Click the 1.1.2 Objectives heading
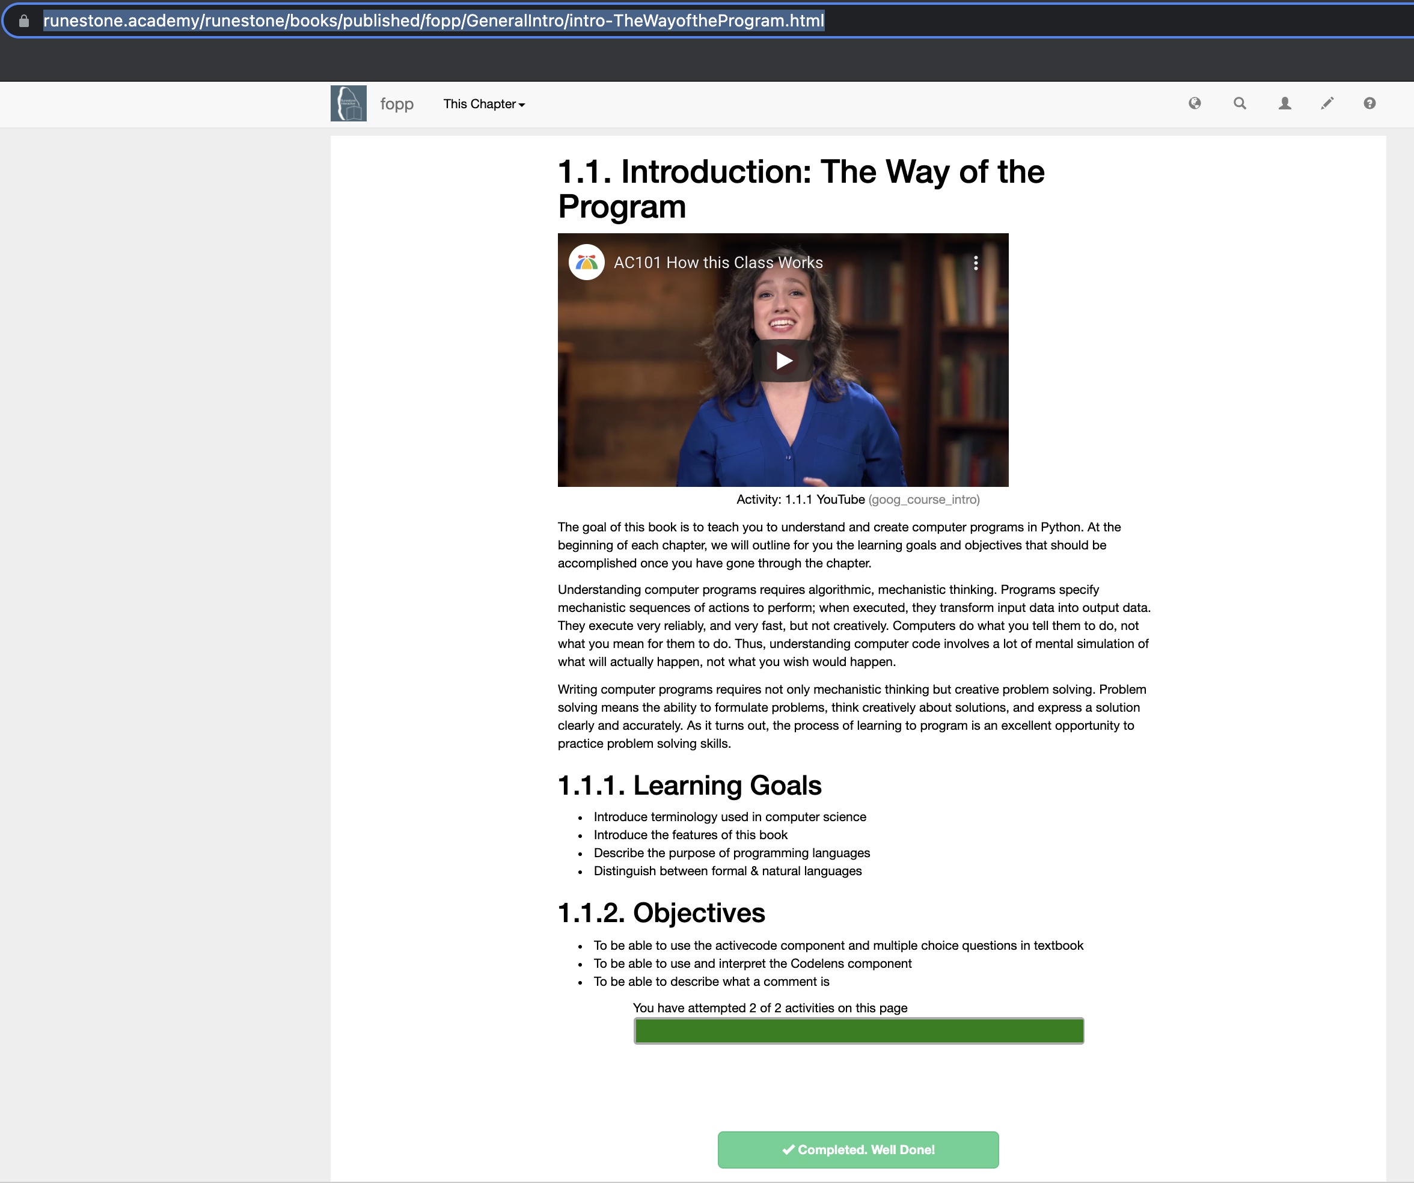This screenshot has width=1414, height=1183. pos(661,912)
